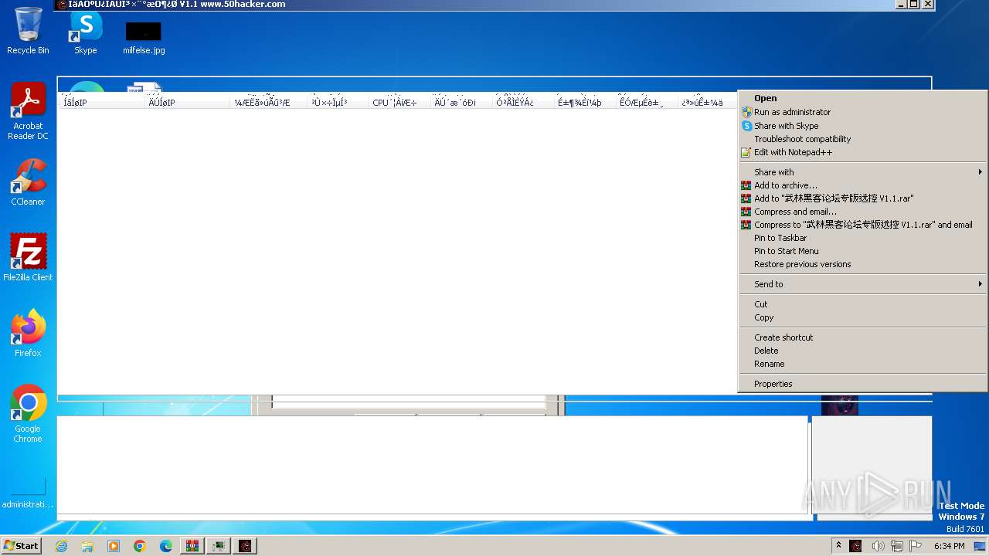Show hidden system tray icons
Viewport: 989px width, 556px height.
838,545
